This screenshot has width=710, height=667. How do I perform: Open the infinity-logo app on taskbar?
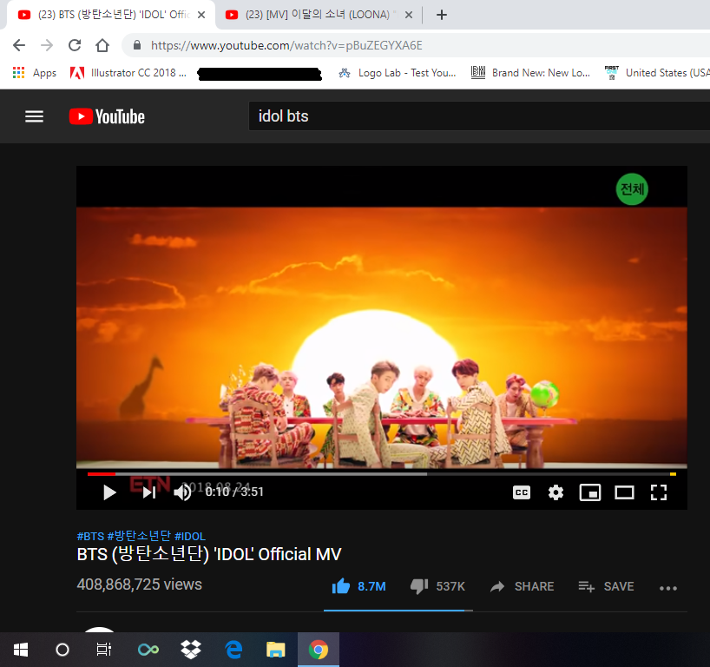(x=148, y=650)
